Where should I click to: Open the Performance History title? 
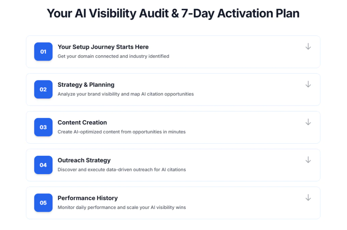[x=88, y=198]
